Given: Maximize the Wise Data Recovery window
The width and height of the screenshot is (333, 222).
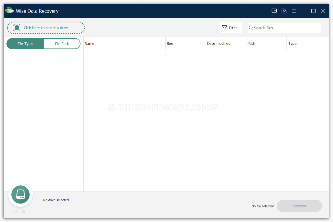Looking at the screenshot, I should coord(313,11).
